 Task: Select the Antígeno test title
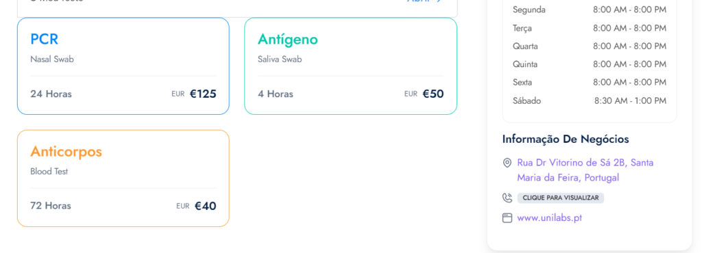point(287,39)
